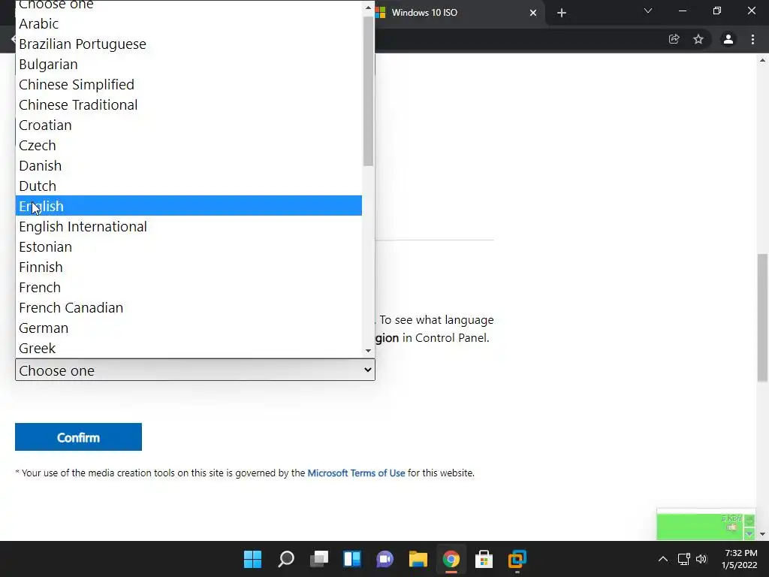Screen dimensions: 769x577
Task: Select German language option
Action: click(188, 328)
